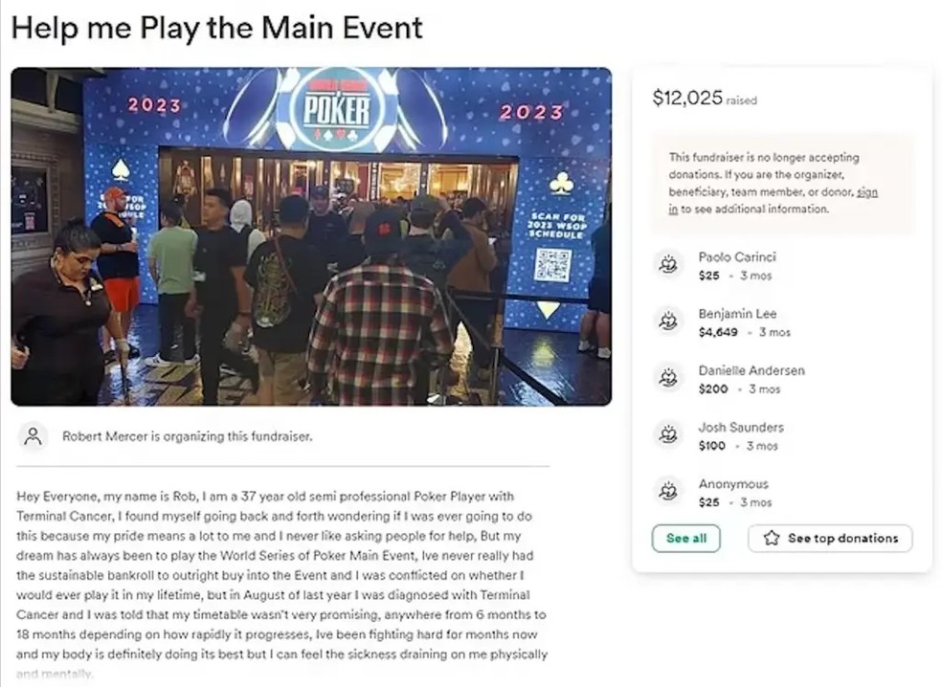The height and width of the screenshot is (687, 942).
Task: Click the donor icon beside Paolo Carinci
Action: [669, 265]
